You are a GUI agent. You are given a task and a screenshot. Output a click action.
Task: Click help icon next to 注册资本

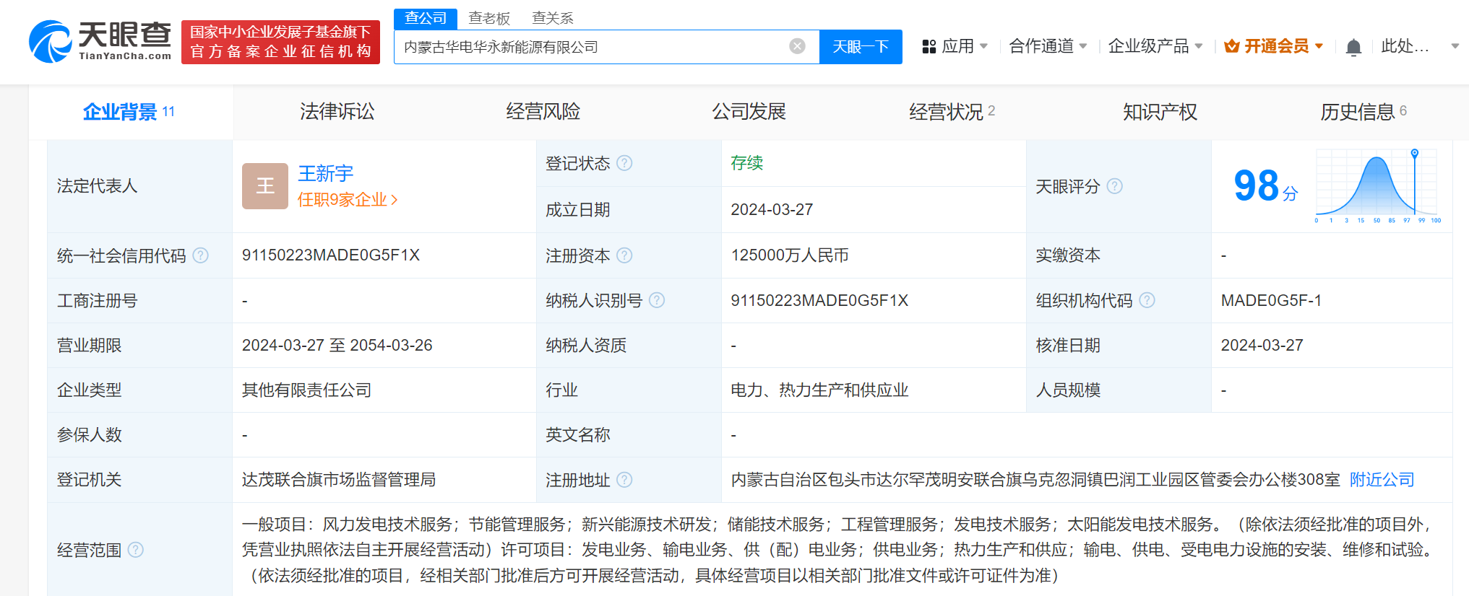tap(624, 255)
